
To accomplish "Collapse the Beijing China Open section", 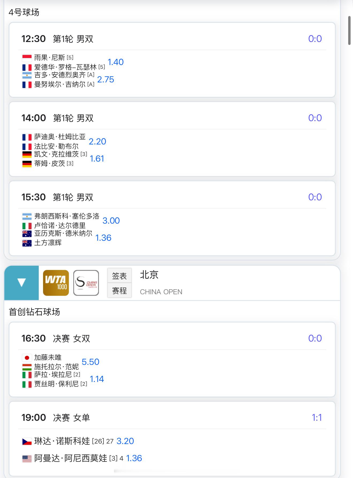I will click(21, 283).
